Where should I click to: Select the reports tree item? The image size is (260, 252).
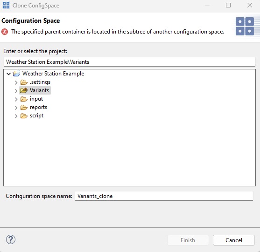pyautogui.click(x=38, y=108)
